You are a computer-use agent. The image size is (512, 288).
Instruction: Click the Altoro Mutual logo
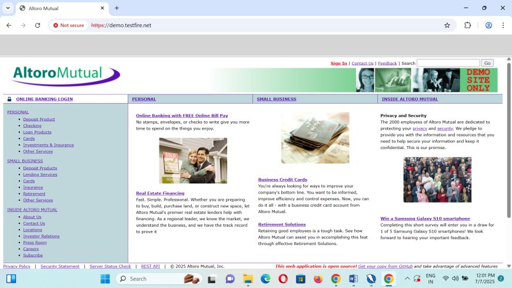(x=65, y=75)
